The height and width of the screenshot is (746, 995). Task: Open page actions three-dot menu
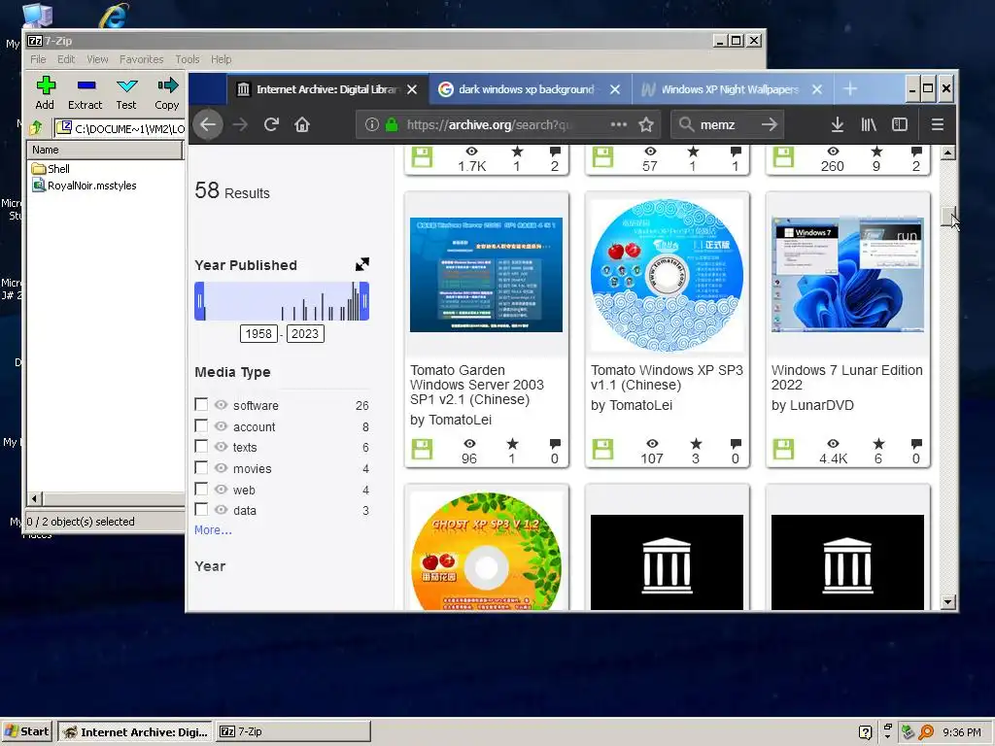(619, 125)
